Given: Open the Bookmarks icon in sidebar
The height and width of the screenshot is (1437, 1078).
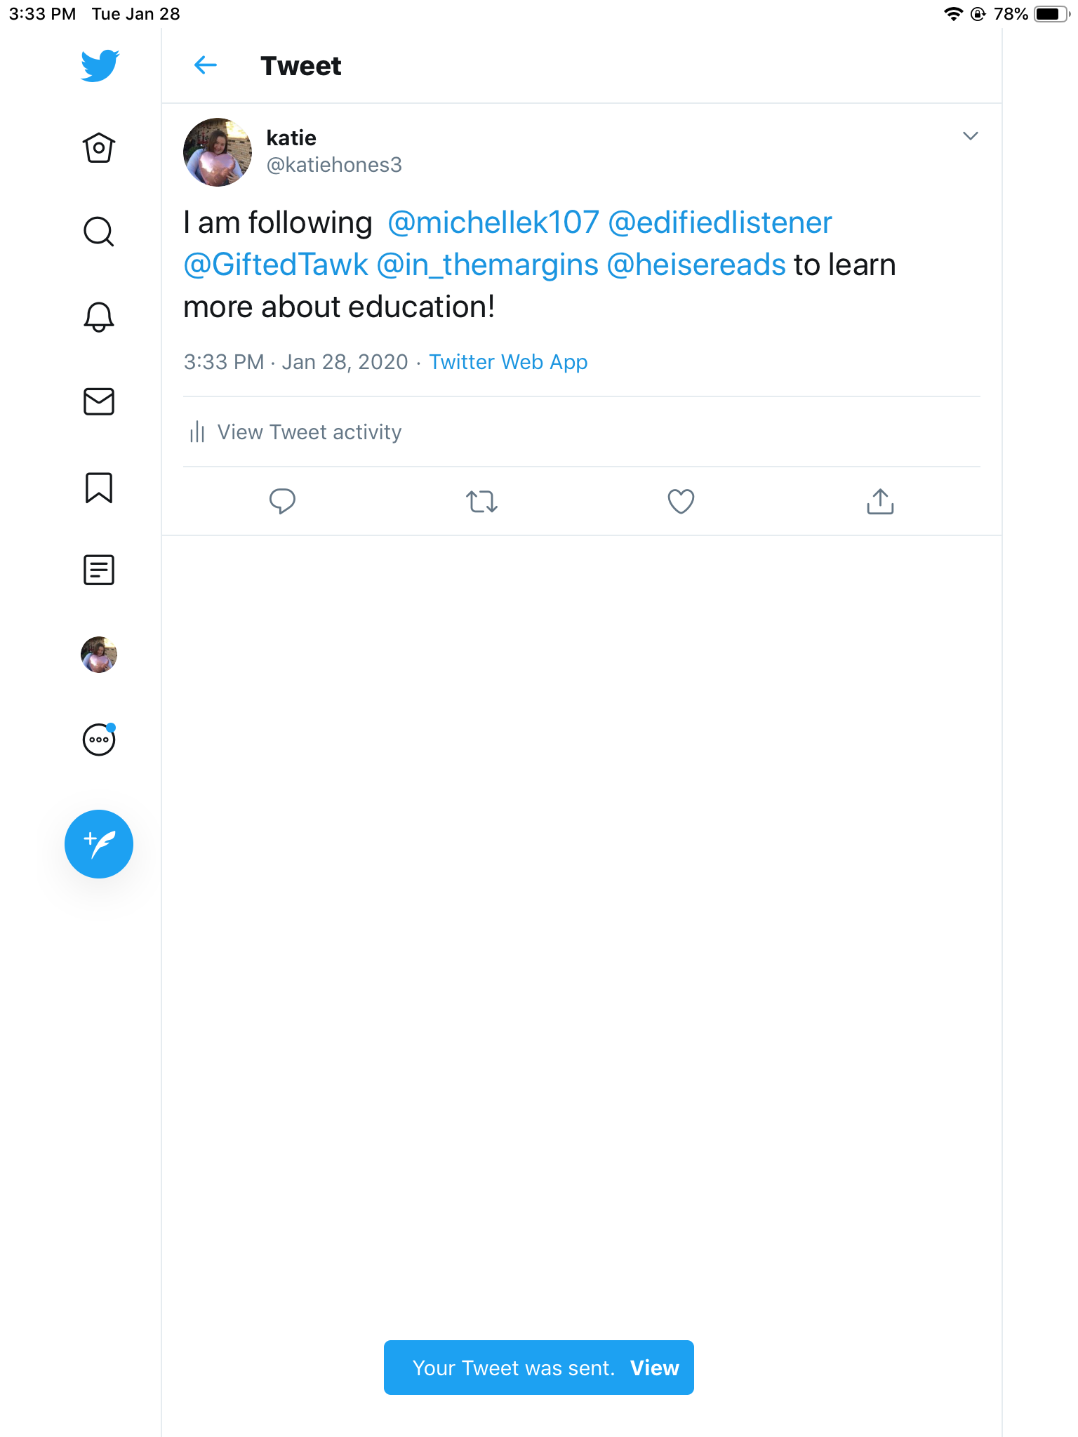Looking at the screenshot, I should pos(99,487).
